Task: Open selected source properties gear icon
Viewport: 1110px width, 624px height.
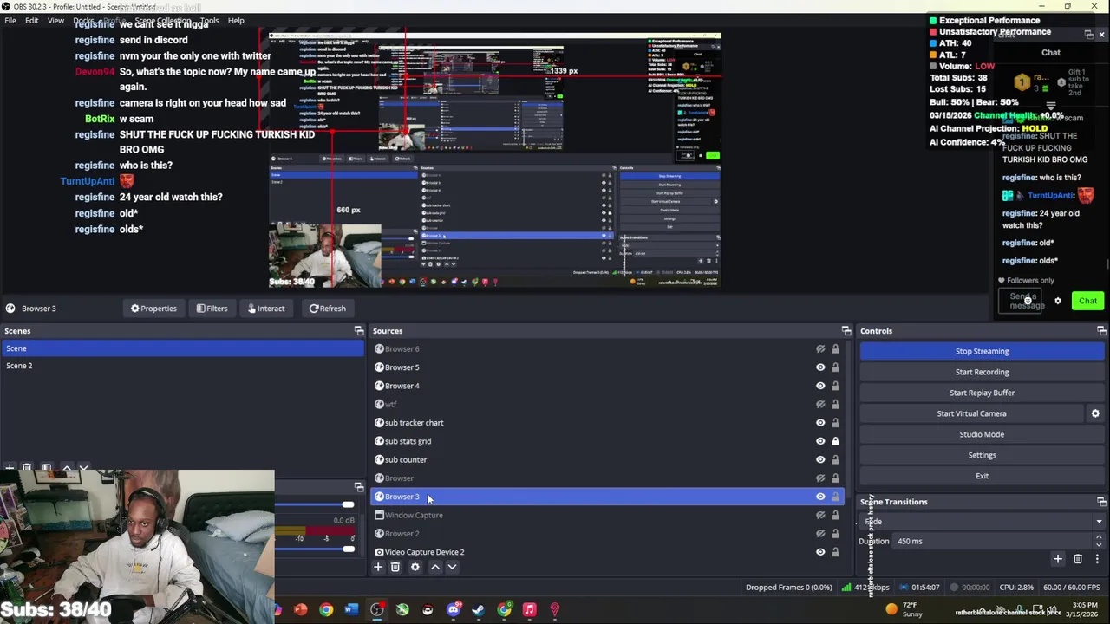Action: point(415,567)
